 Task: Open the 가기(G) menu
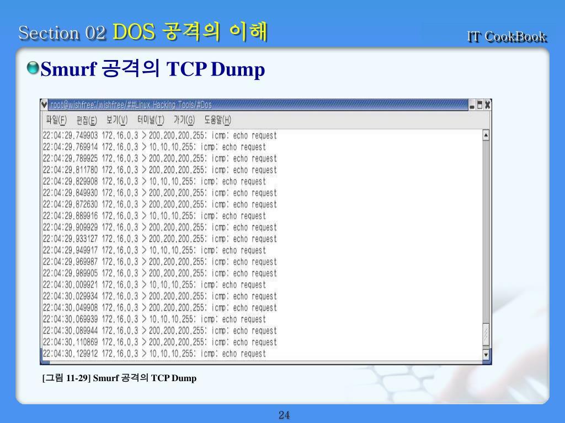pyautogui.click(x=184, y=120)
